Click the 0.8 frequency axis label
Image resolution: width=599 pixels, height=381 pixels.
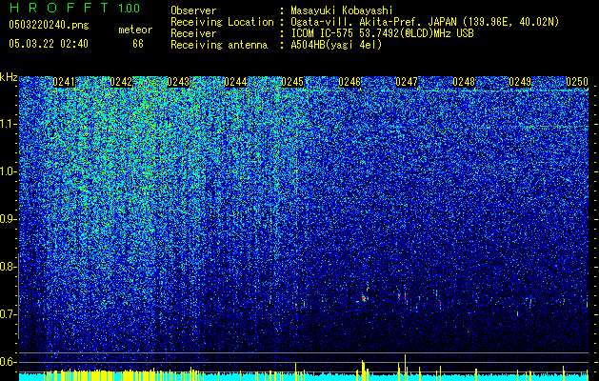pyautogui.click(x=9, y=267)
